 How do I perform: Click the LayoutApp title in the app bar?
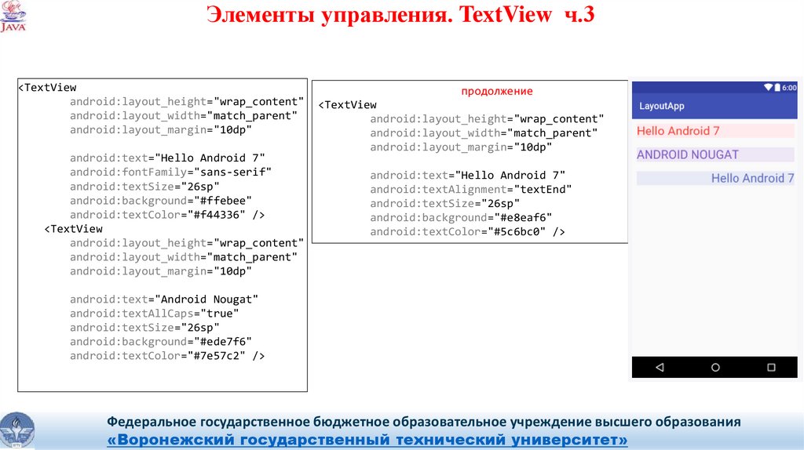point(661,106)
